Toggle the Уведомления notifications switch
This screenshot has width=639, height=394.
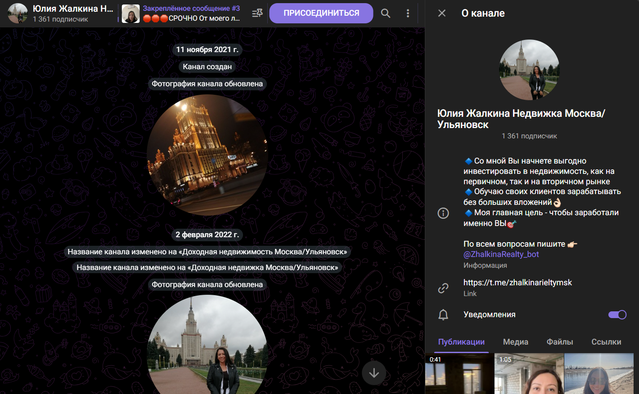[x=617, y=315]
